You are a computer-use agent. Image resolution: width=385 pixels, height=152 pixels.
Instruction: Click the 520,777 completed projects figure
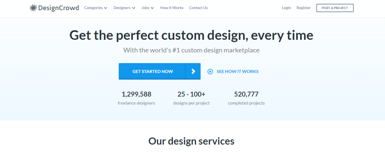coord(246,94)
